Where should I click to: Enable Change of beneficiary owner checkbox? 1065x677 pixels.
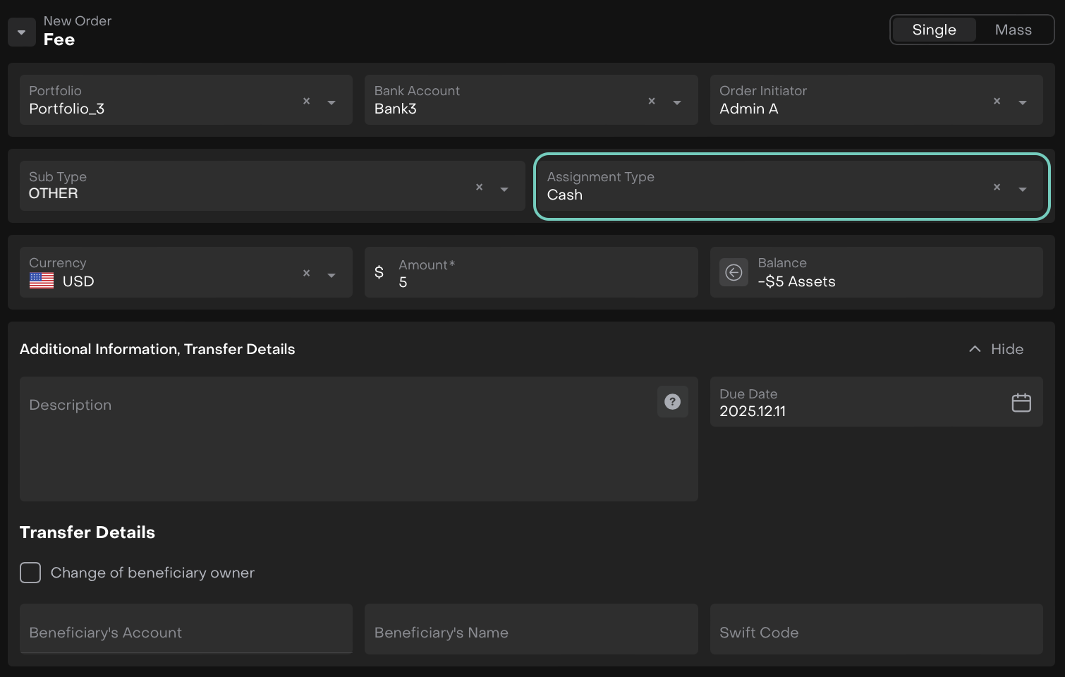click(x=30, y=573)
